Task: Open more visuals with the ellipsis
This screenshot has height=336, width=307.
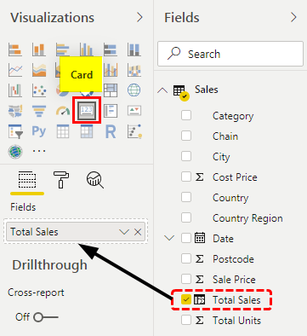Action: (x=39, y=151)
